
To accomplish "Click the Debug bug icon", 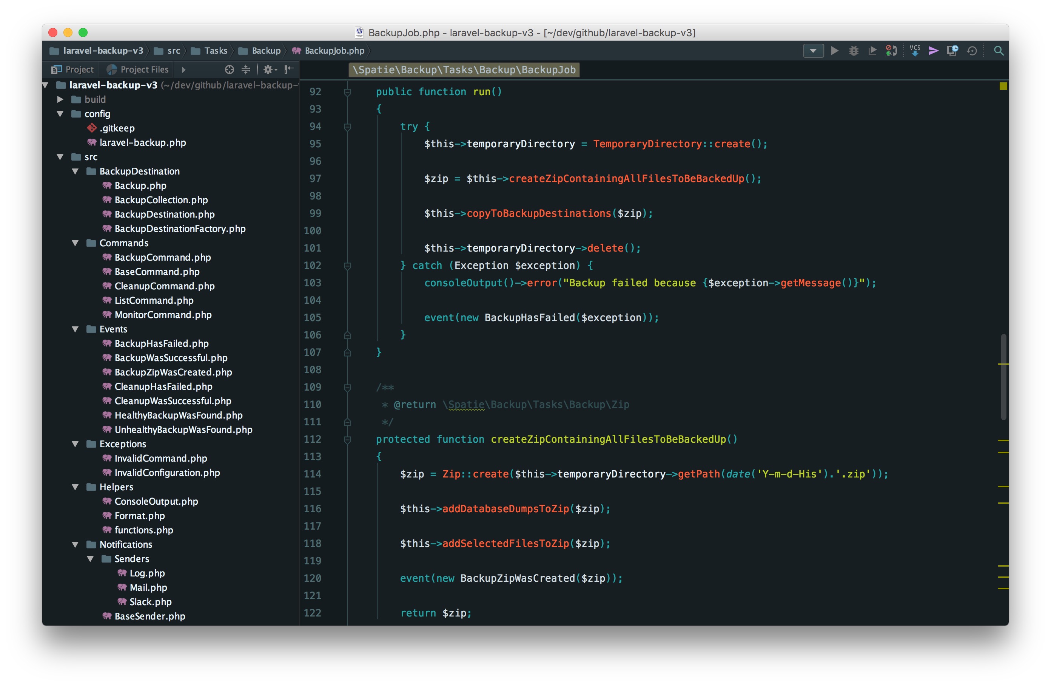I will click(x=853, y=51).
